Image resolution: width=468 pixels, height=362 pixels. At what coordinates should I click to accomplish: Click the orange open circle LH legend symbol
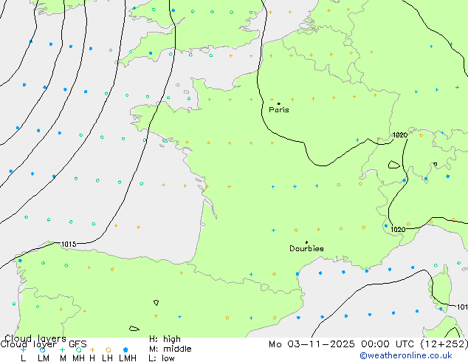[x=109, y=349]
